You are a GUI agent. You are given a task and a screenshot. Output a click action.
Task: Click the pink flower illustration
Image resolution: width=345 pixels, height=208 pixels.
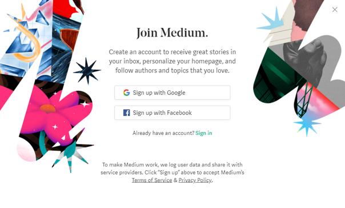click(59, 114)
